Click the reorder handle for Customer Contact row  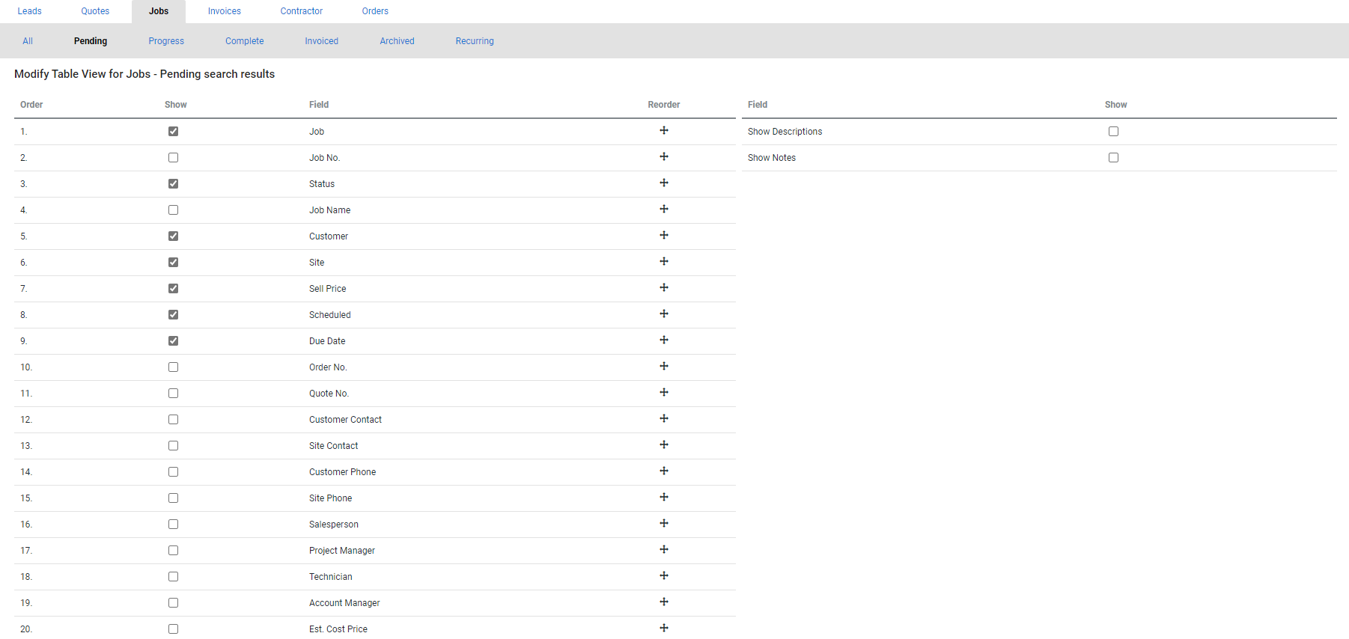click(664, 418)
